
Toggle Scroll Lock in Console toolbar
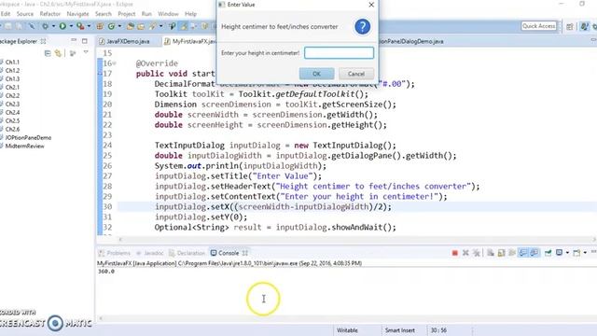[x=502, y=253]
